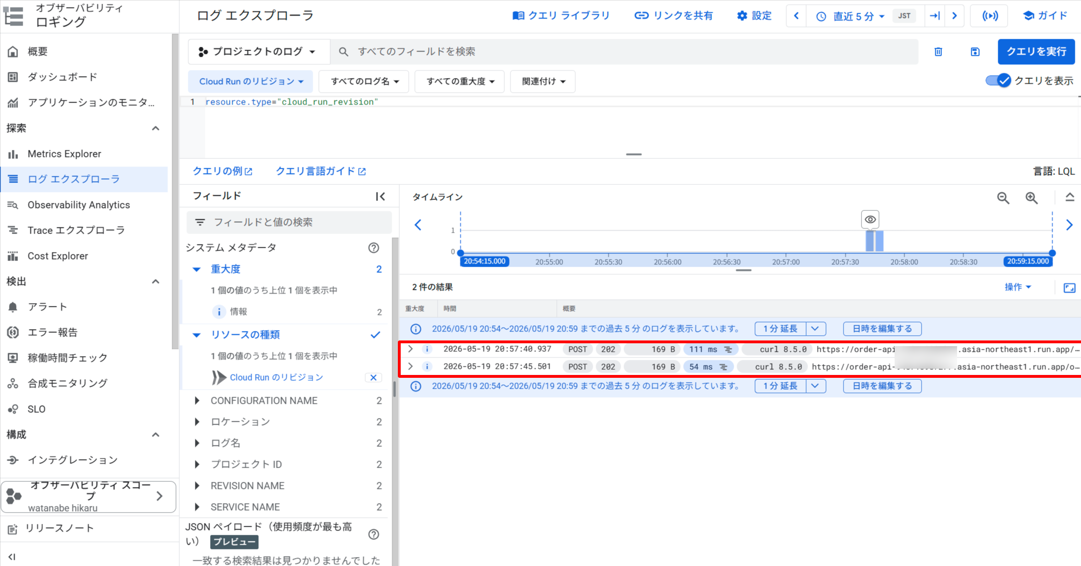Viewport: 1081px width, 566px height.
Task: Click the アラート bell icon
Action: 13,307
